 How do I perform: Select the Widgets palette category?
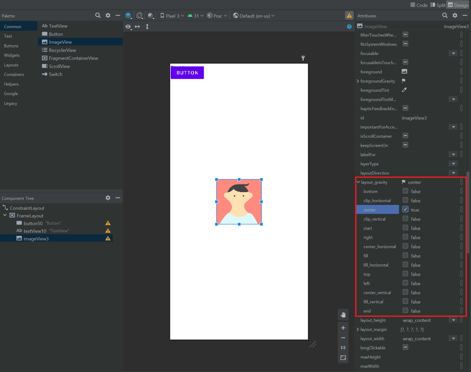[x=12, y=55]
